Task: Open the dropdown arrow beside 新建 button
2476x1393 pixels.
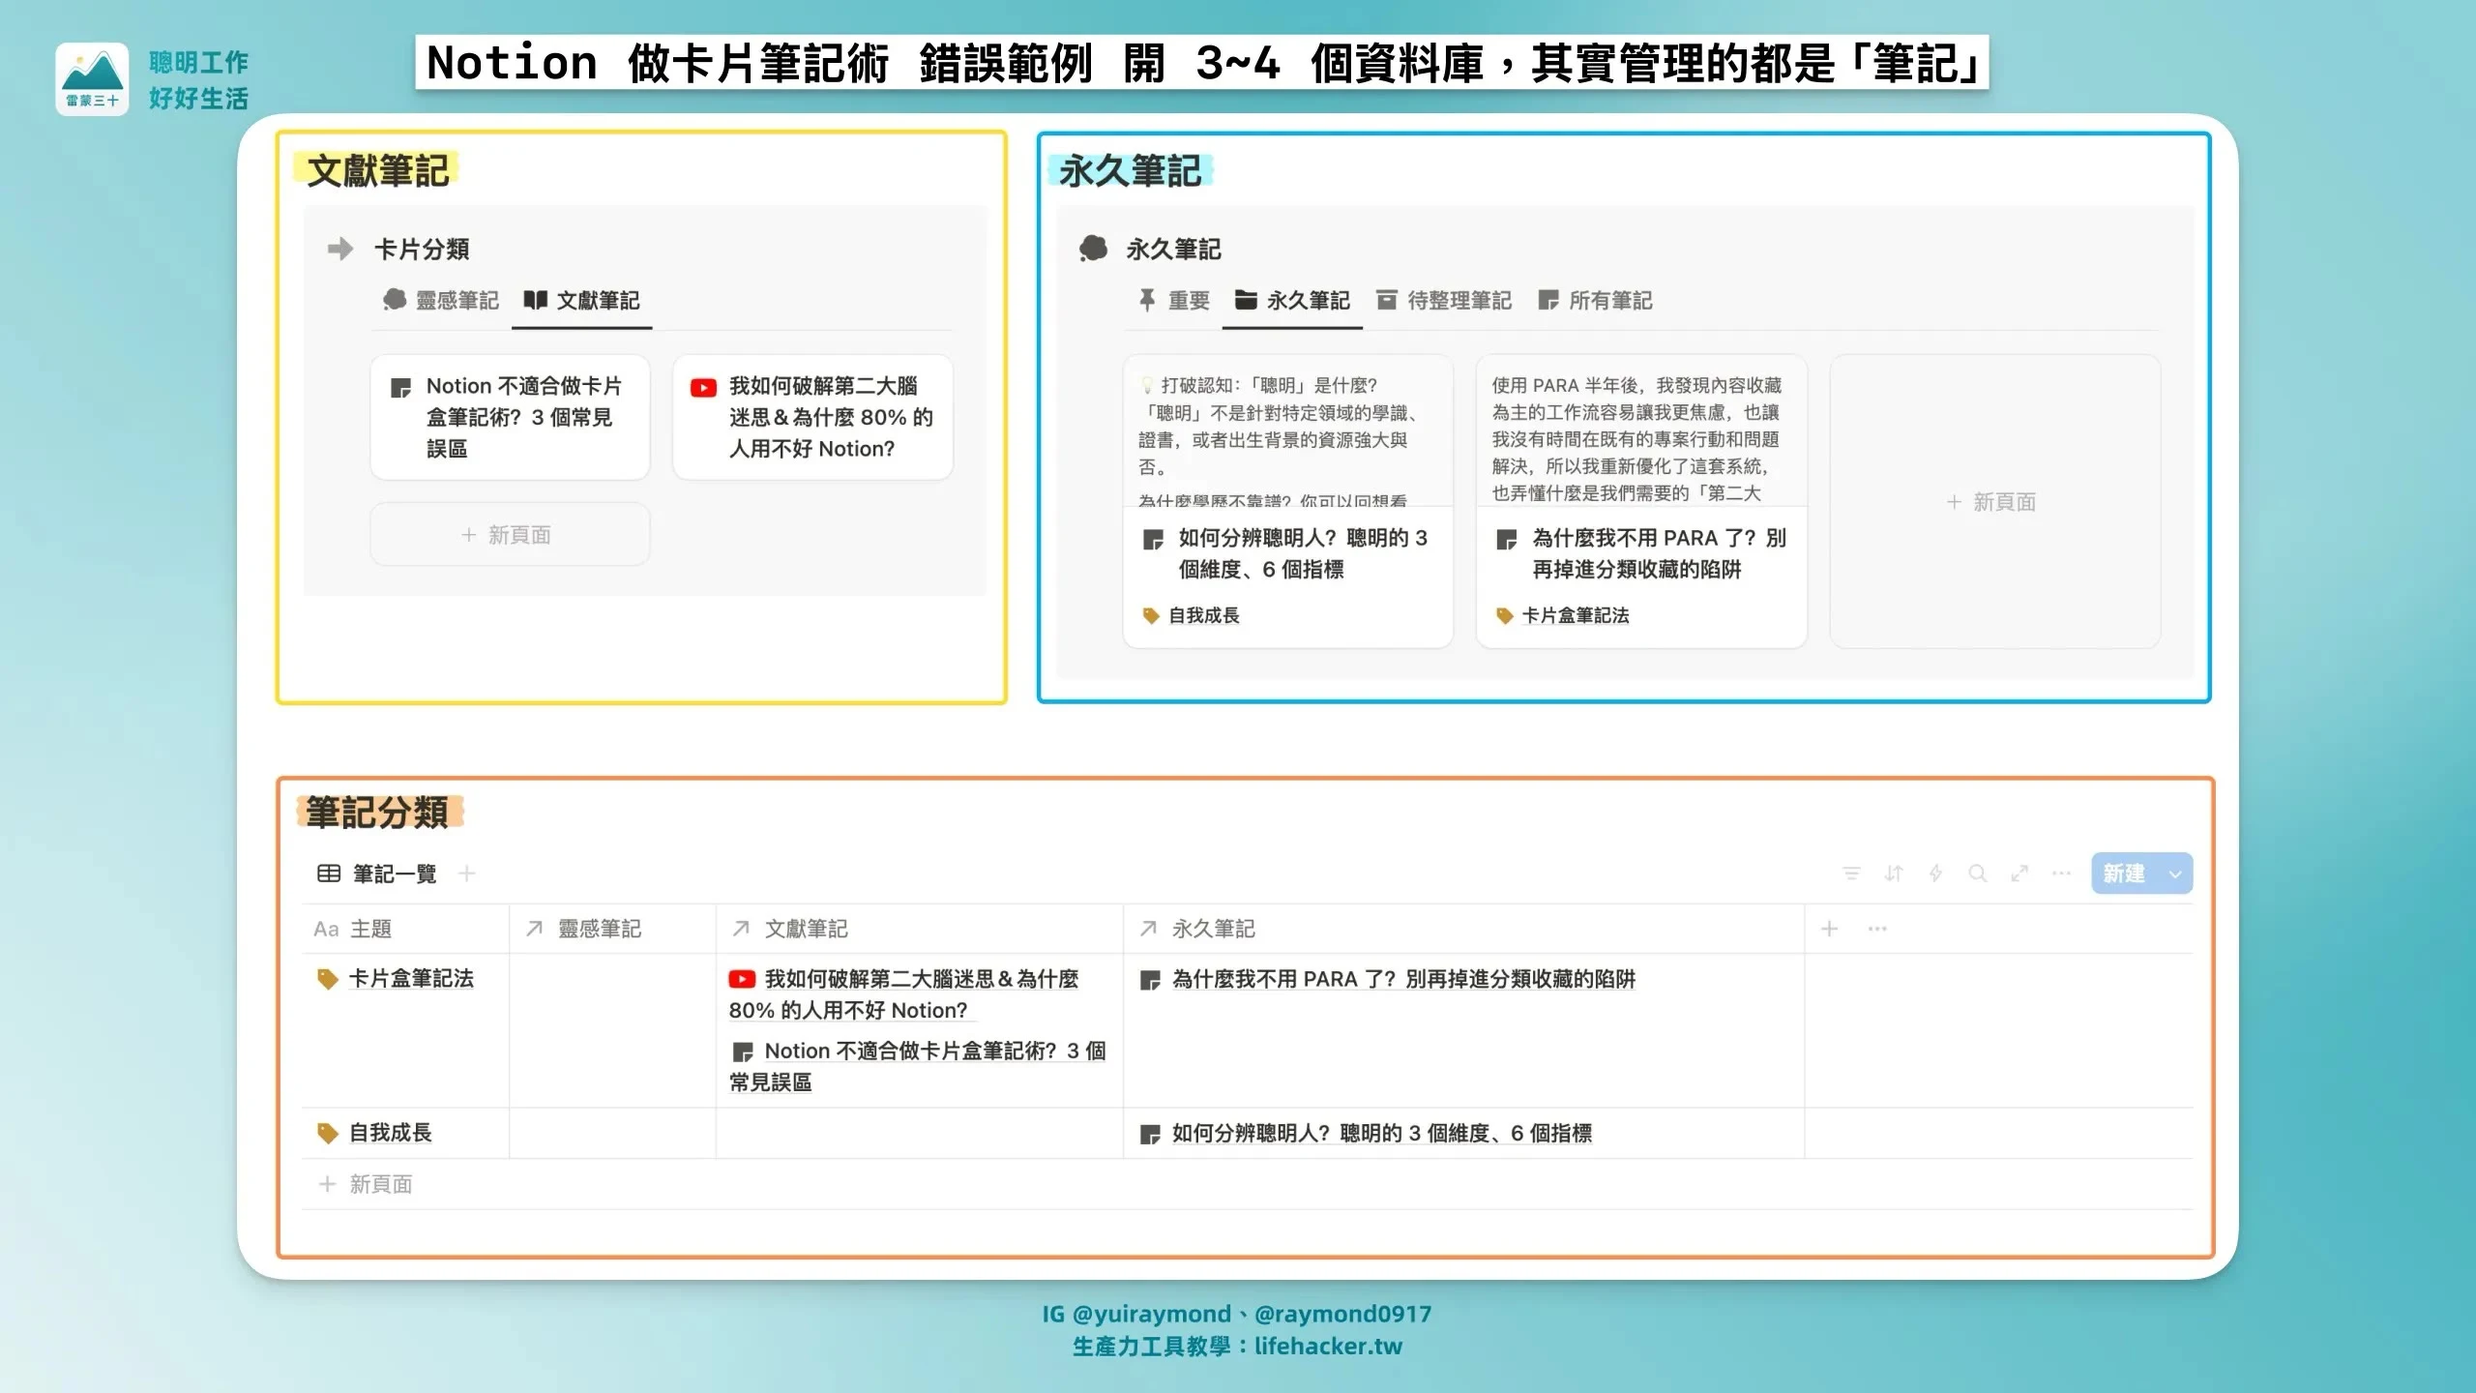Action: pyautogui.click(x=2175, y=874)
